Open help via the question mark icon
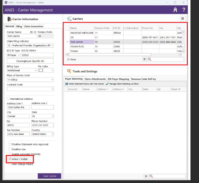Image resolution: width=199 pixels, height=183 pixels. point(184,10)
